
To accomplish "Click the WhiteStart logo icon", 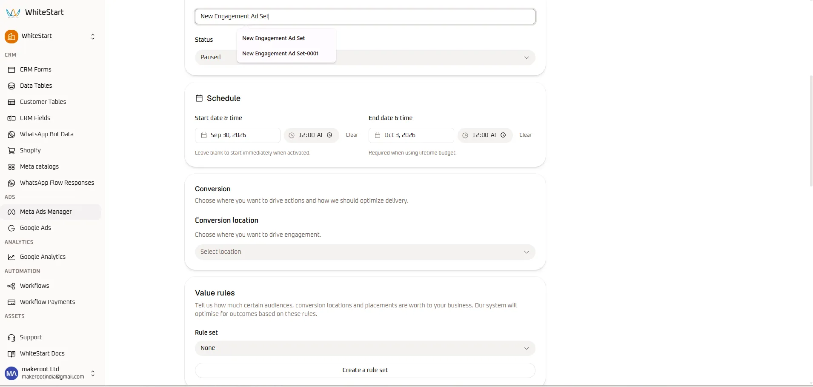I will pos(13,13).
